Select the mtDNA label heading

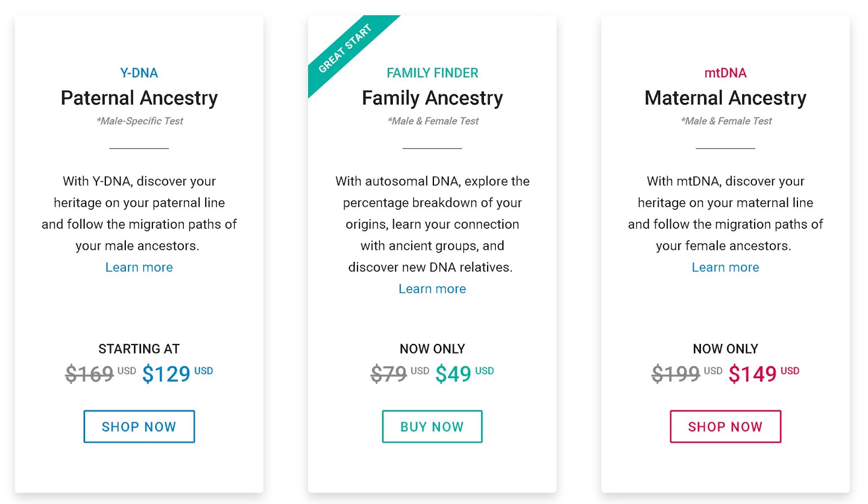[x=725, y=73]
